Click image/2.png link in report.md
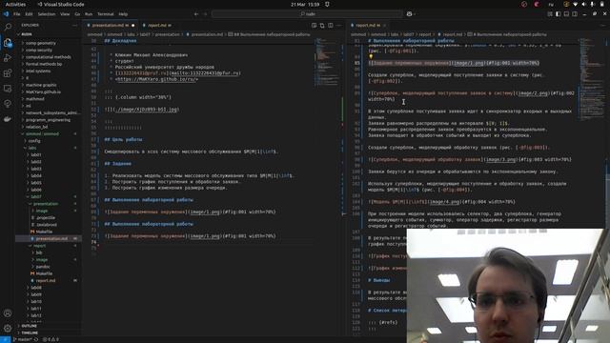The image size is (610, 343). 534,93
